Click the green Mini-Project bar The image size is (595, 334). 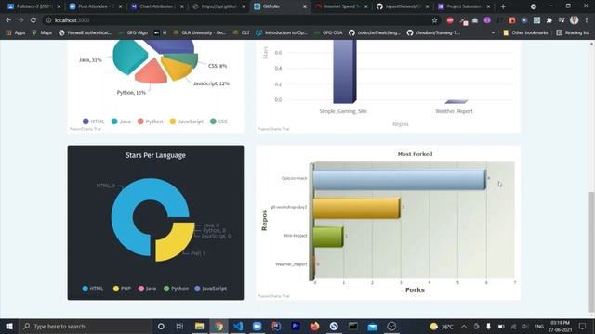(328, 237)
